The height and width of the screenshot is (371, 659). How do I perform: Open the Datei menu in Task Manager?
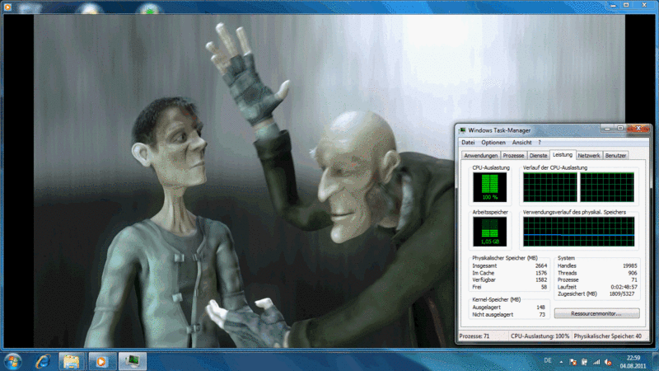tap(468, 143)
